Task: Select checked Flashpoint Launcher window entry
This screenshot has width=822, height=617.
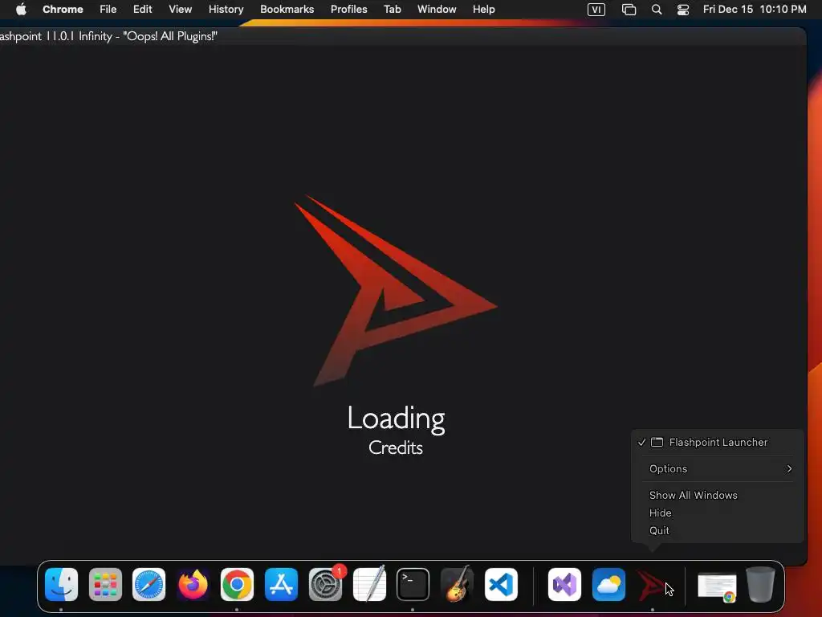Action: point(717,443)
